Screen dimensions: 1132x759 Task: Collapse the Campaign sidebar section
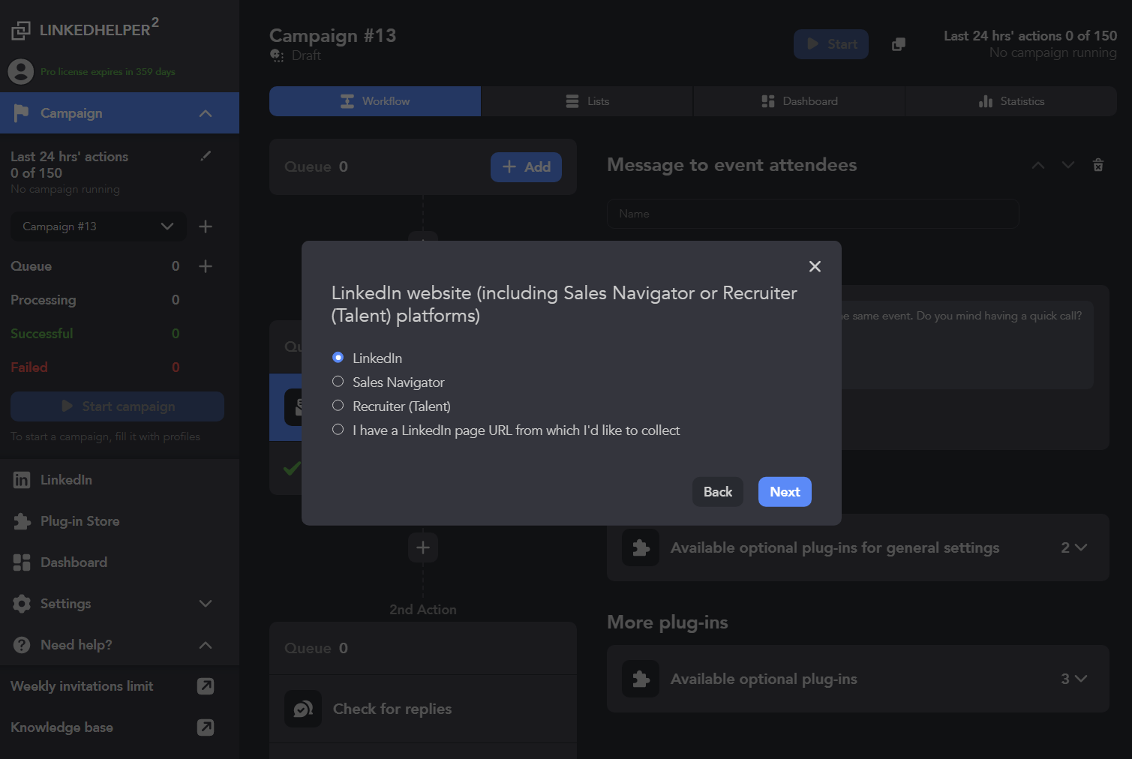[206, 113]
